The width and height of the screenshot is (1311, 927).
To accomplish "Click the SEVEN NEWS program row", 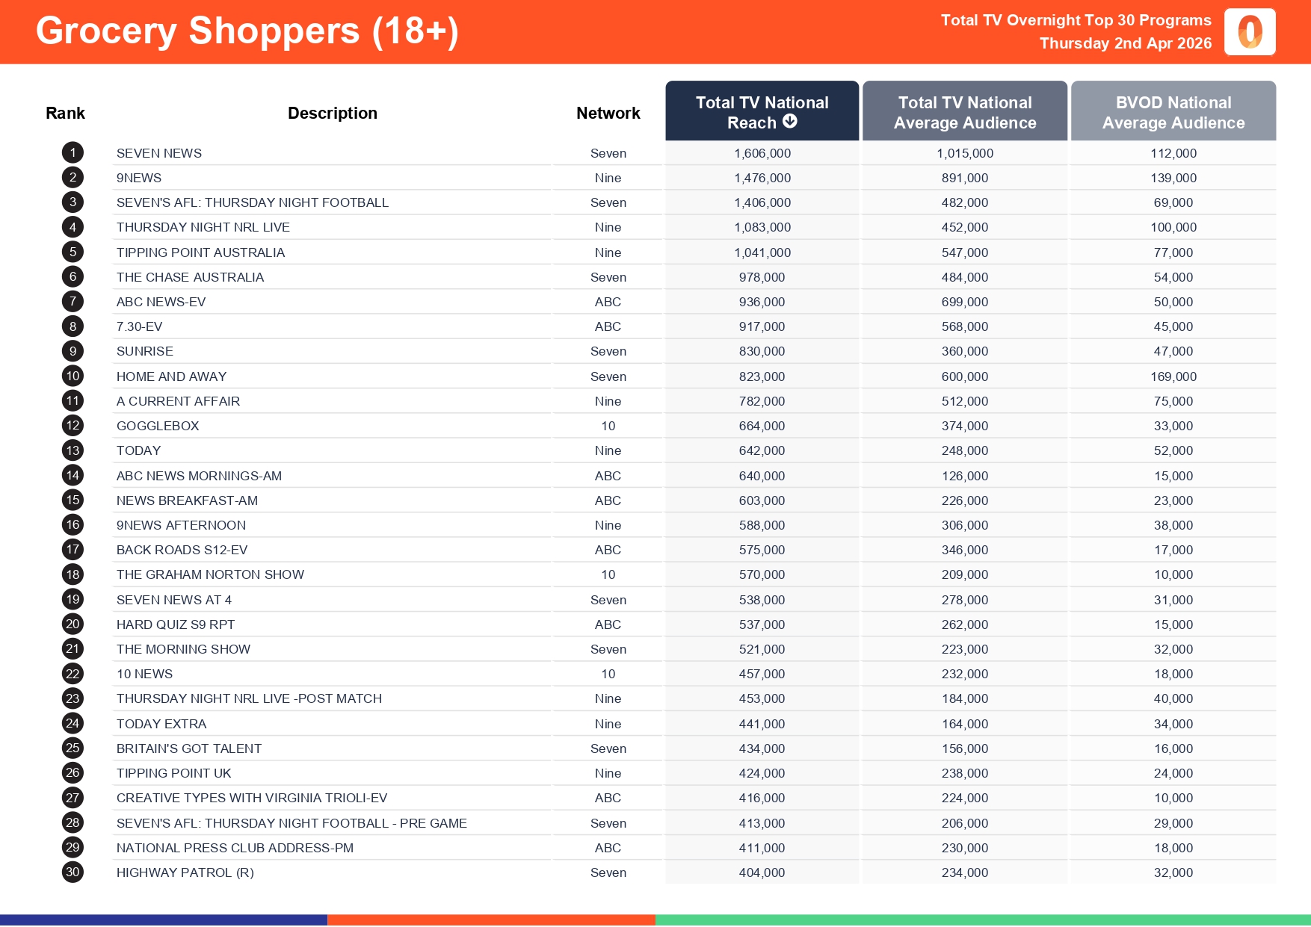I will (x=159, y=153).
